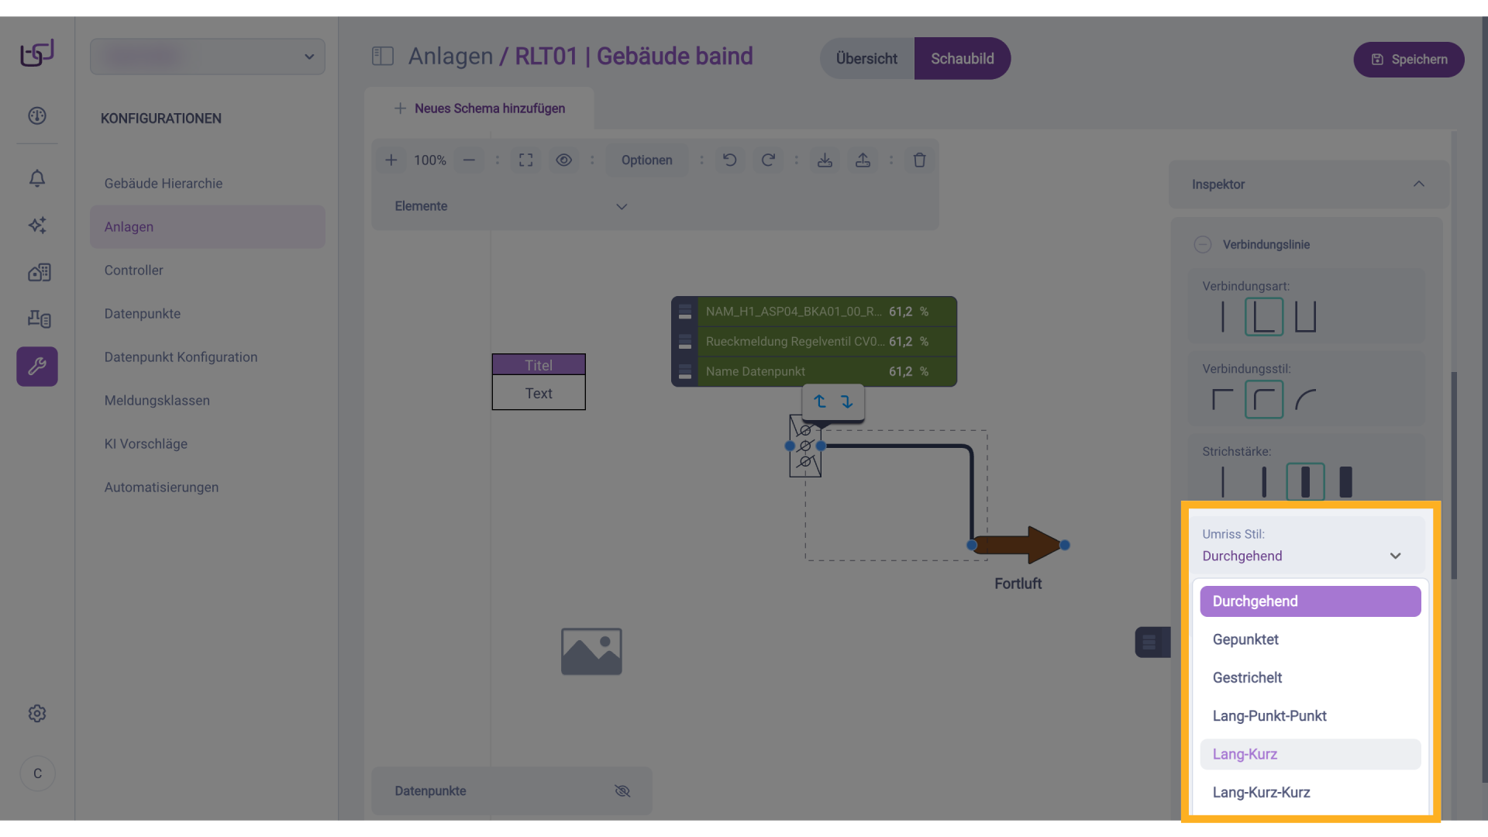Select the straight-line Verbindungsart option
This screenshot has width=1488, height=837.
point(1222,317)
